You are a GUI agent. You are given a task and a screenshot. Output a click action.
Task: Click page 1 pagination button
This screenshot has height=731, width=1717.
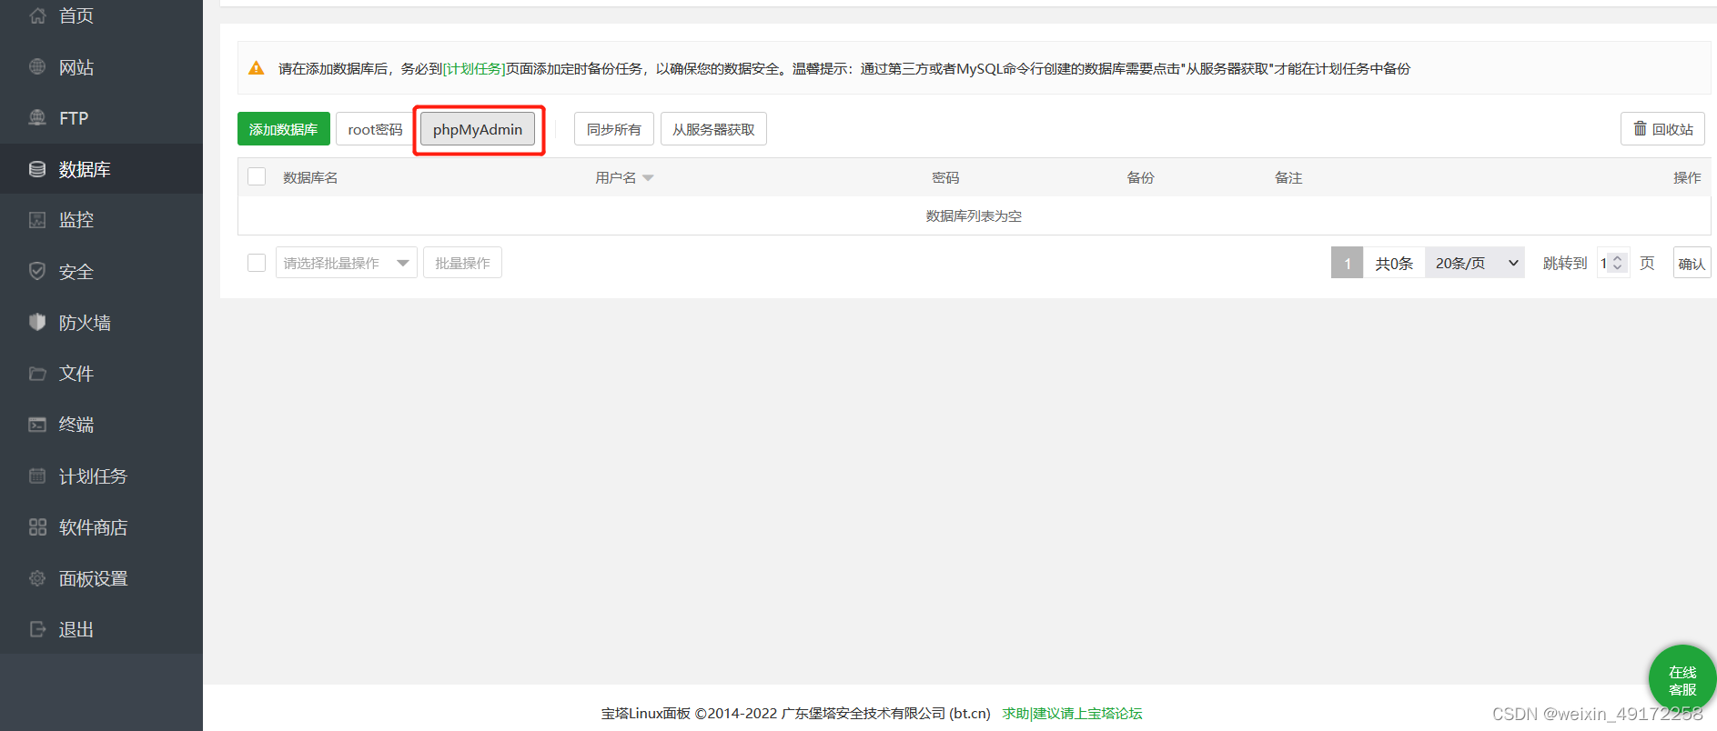click(x=1347, y=263)
